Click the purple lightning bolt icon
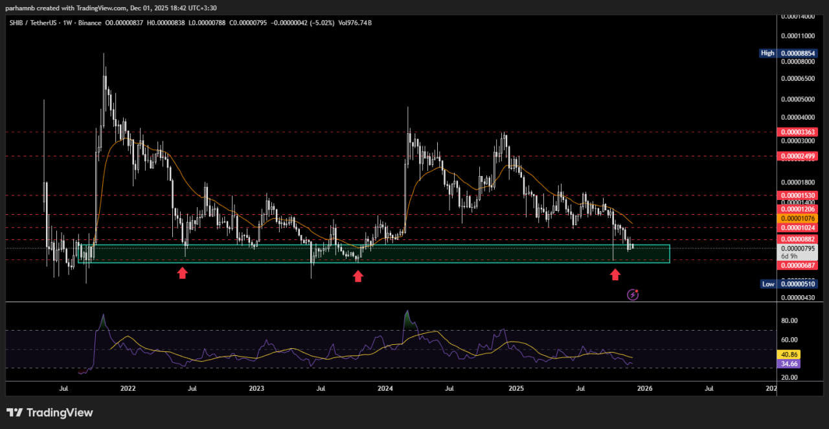Viewport: 829px width, 429px height. (x=633, y=294)
